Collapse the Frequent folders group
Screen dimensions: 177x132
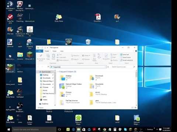[58, 71]
